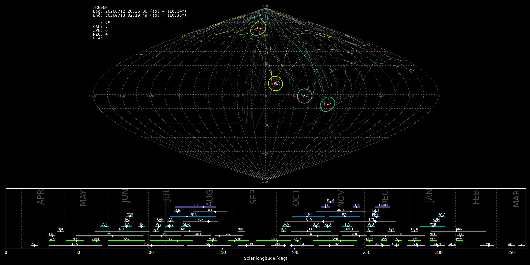Click the CAP radiant circle on sky map
The width and height of the screenshot is (530, 265).
point(327,104)
